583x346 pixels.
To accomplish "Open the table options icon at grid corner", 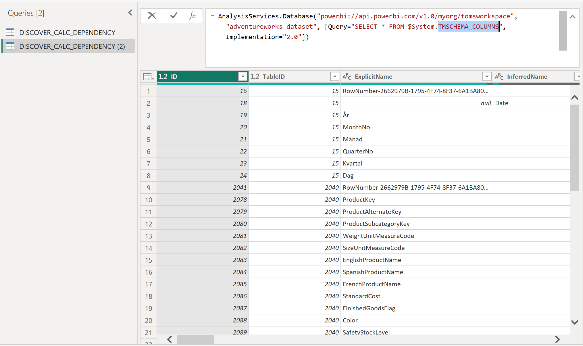I will (147, 76).
